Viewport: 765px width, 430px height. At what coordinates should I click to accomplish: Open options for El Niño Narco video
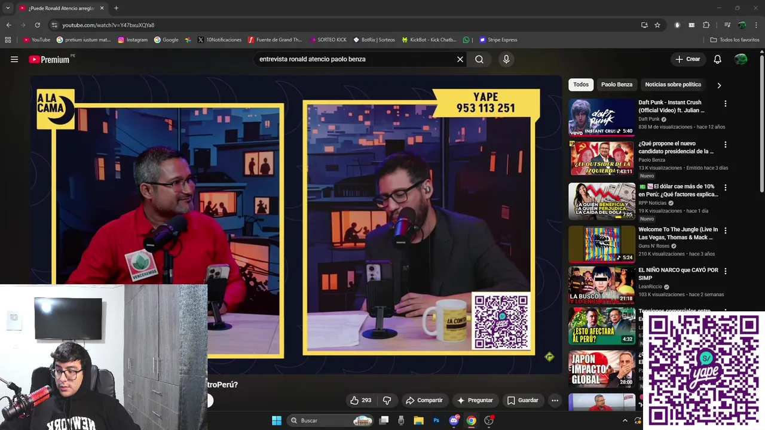pyautogui.click(x=726, y=271)
